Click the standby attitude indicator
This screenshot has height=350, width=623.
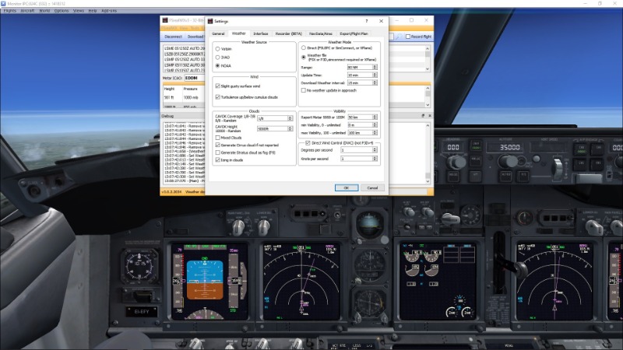tap(369, 225)
